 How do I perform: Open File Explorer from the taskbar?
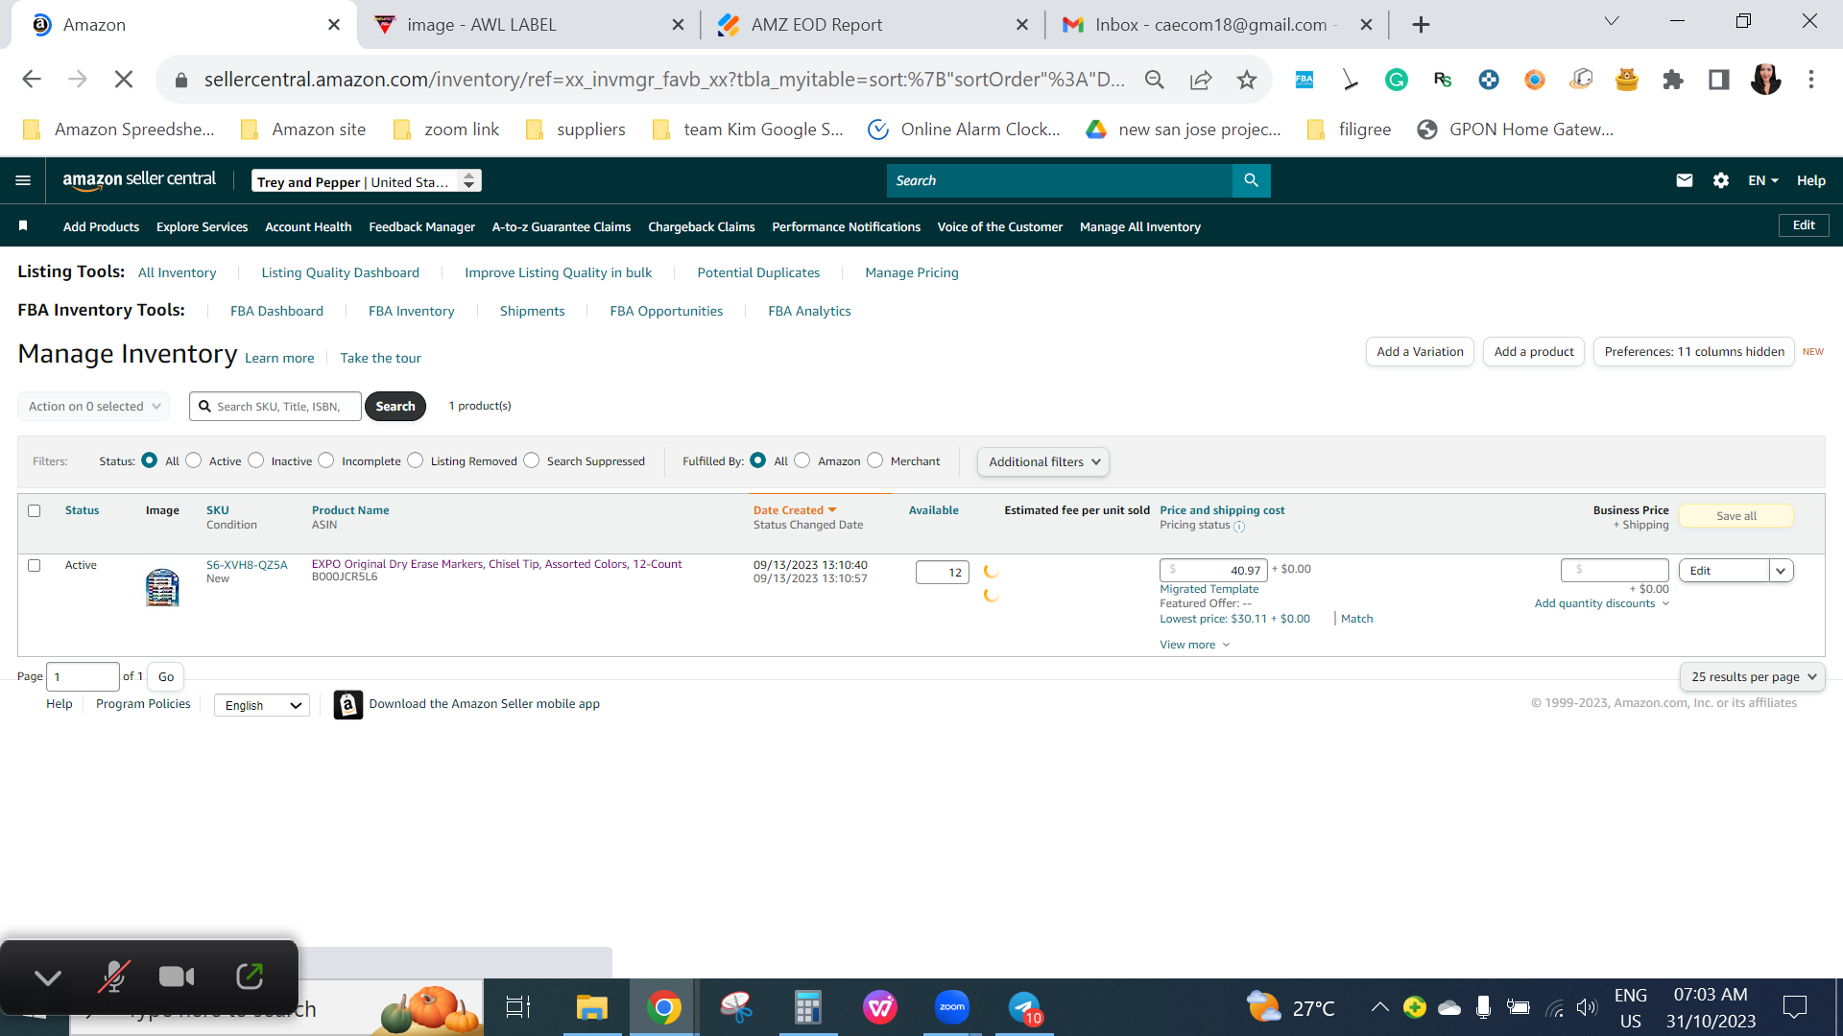(592, 1007)
